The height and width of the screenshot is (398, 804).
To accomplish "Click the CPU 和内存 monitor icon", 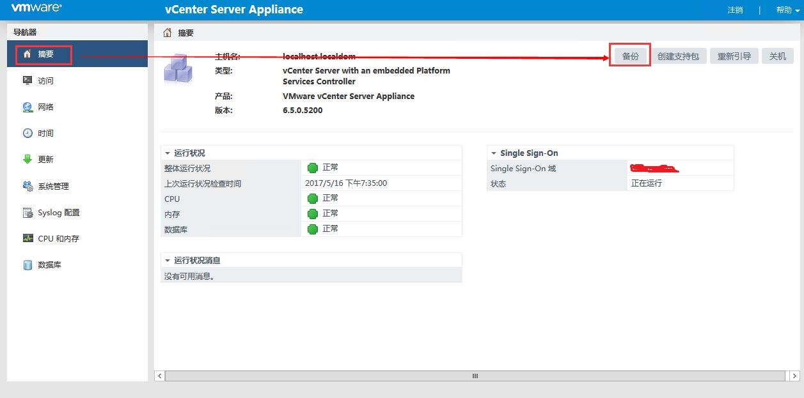I will coord(28,238).
